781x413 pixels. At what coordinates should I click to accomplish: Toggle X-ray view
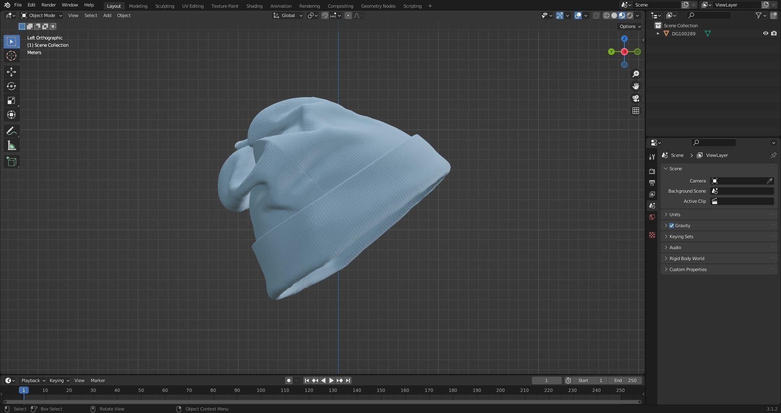coord(596,15)
